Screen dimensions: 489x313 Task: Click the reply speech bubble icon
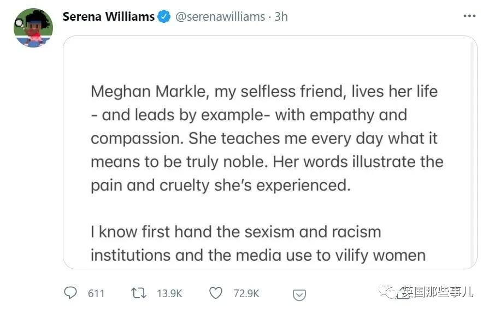[70, 293]
